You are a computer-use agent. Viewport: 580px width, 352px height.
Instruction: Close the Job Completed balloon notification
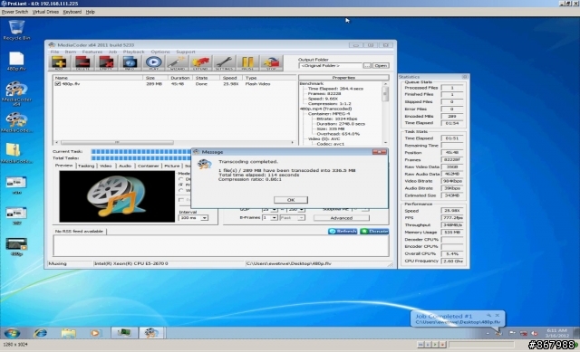tap(498, 315)
